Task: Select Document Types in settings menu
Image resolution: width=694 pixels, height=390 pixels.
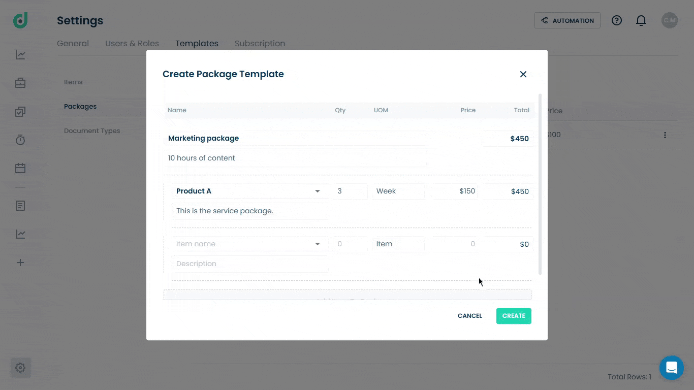Action: tap(92, 131)
